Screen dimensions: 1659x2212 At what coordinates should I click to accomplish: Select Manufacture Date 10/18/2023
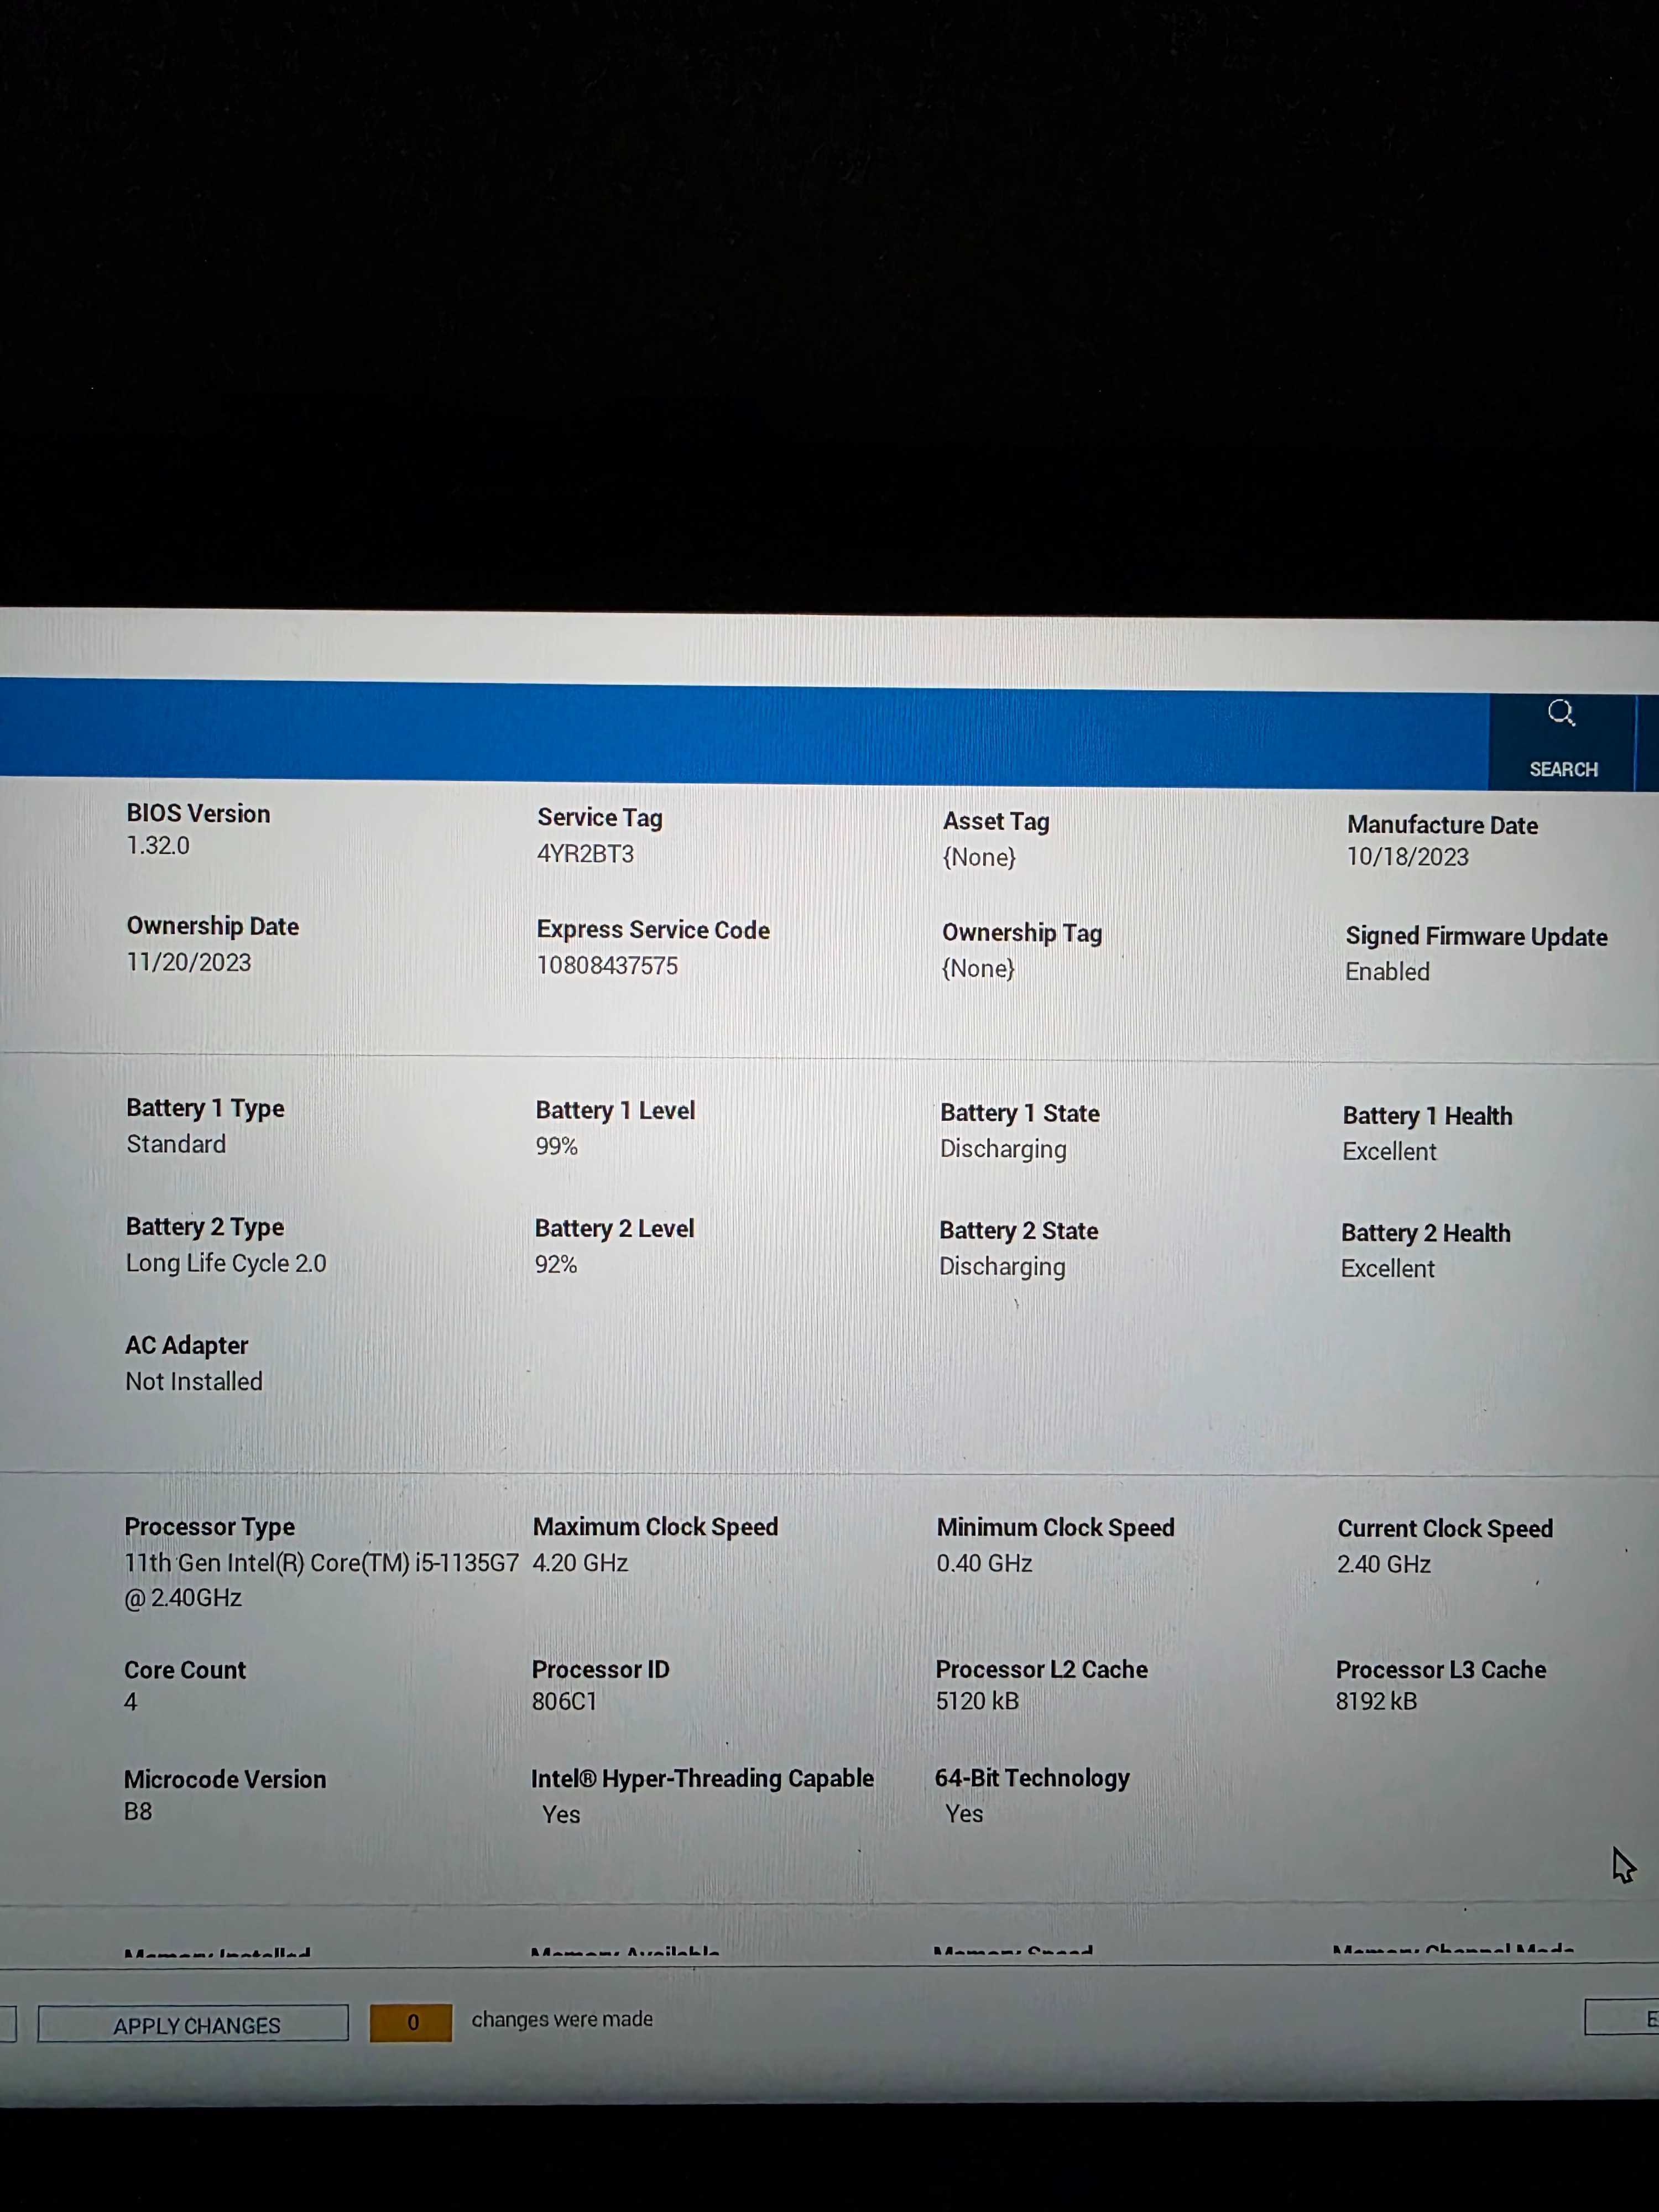(1407, 857)
